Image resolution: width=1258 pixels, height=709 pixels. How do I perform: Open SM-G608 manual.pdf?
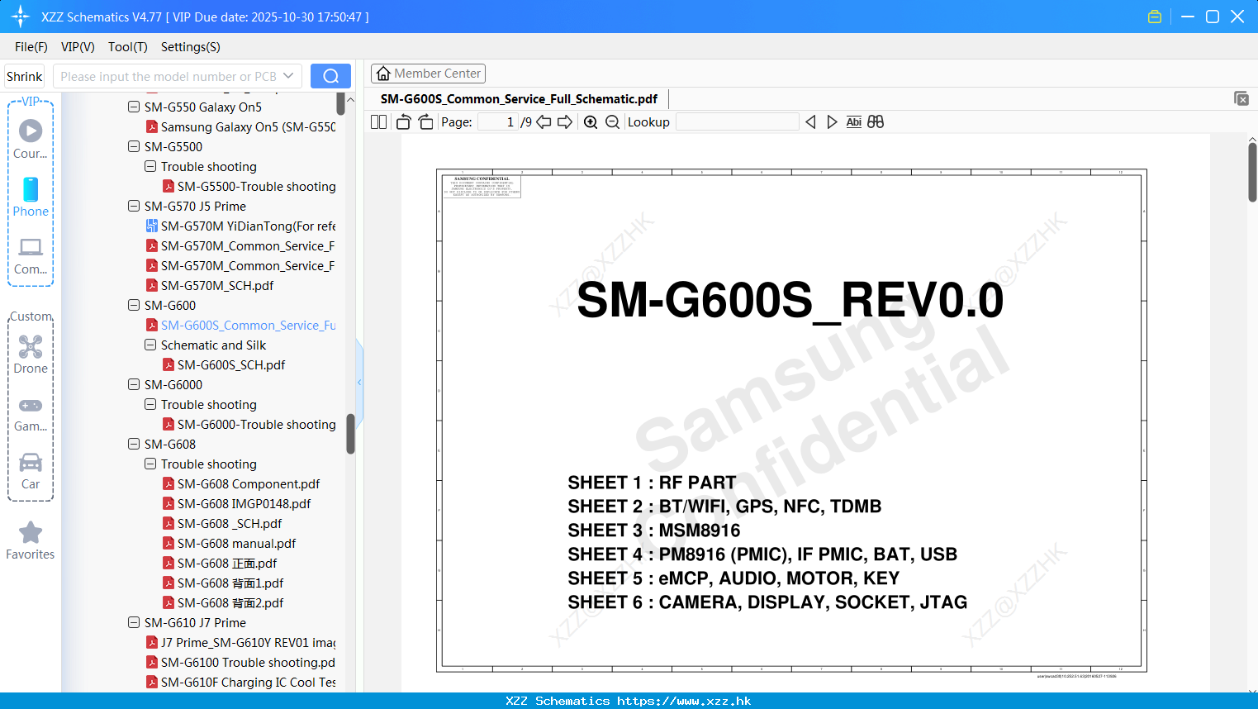(x=236, y=543)
